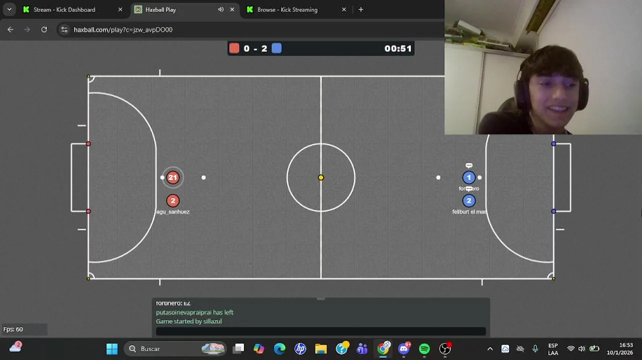Open the blue globe app with badge on taskbar
This screenshot has width=642, height=360.
pyautogui.click(x=342, y=348)
